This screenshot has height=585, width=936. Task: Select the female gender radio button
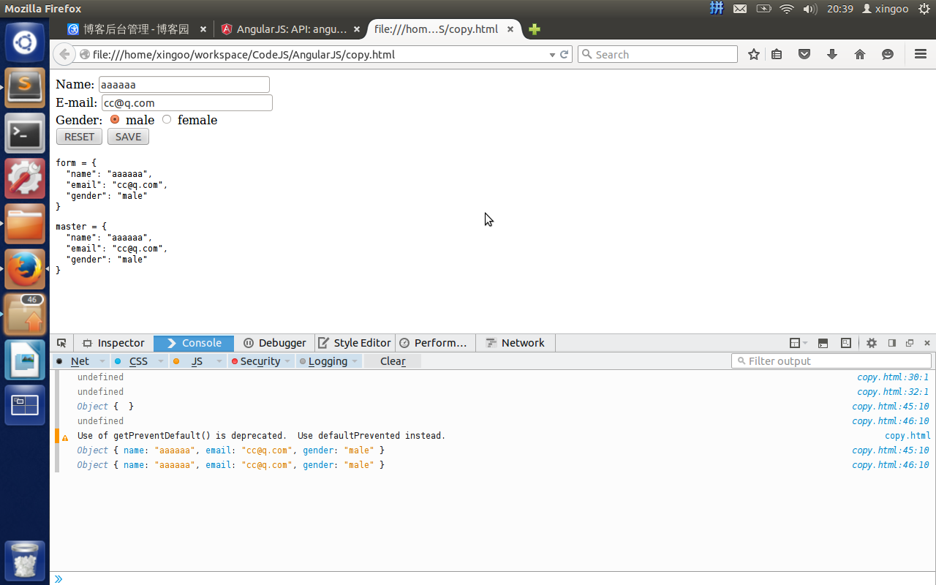click(167, 119)
